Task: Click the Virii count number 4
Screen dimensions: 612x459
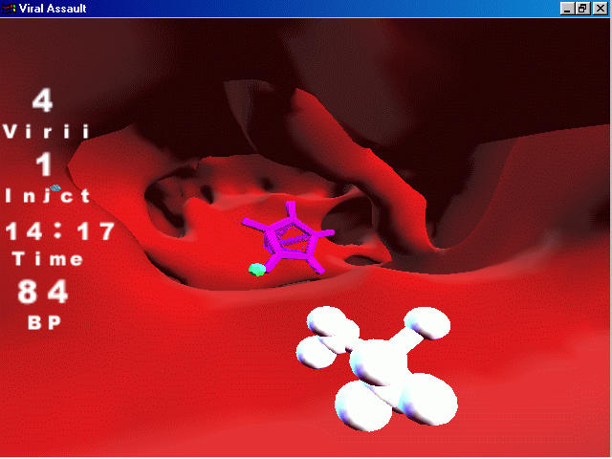Action: (x=43, y=100)
